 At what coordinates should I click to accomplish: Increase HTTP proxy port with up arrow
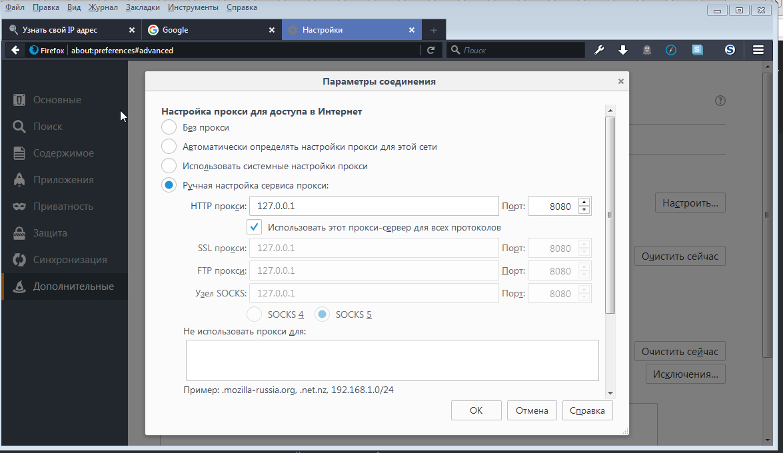coord(584,203)
